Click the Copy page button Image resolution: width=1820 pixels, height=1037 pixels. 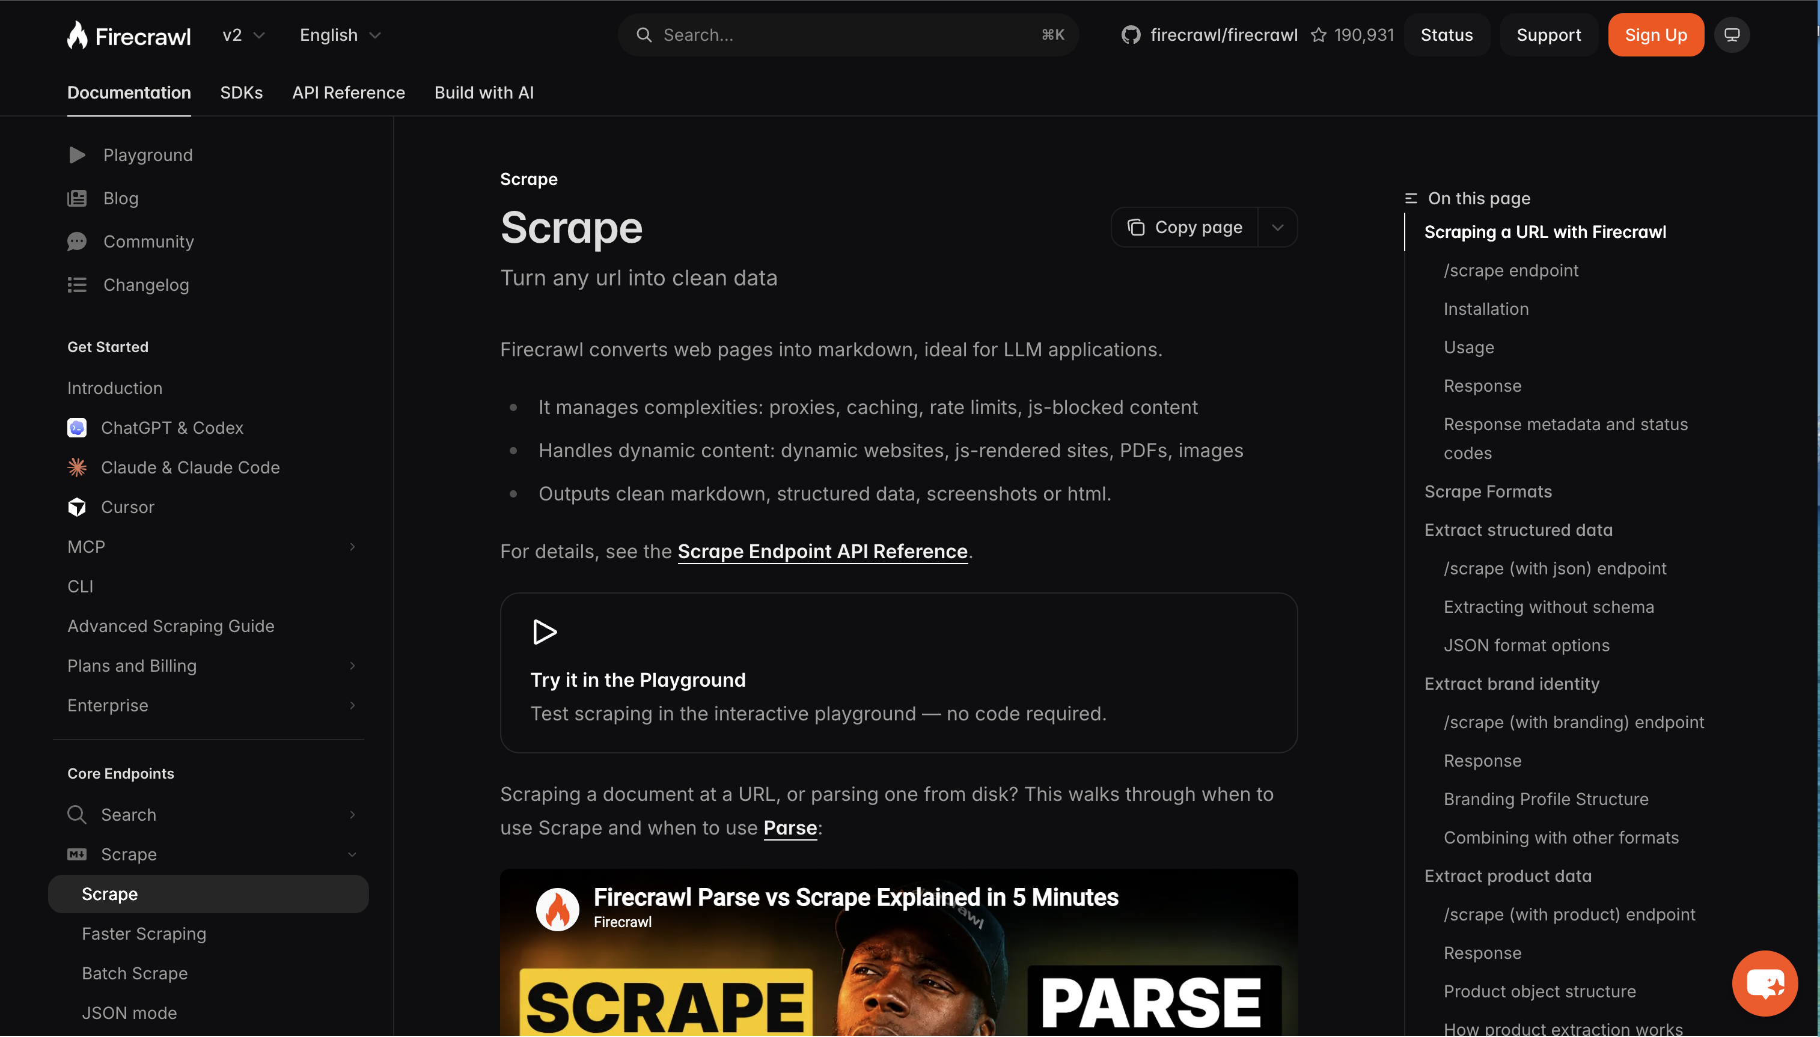coord(1185,227)
